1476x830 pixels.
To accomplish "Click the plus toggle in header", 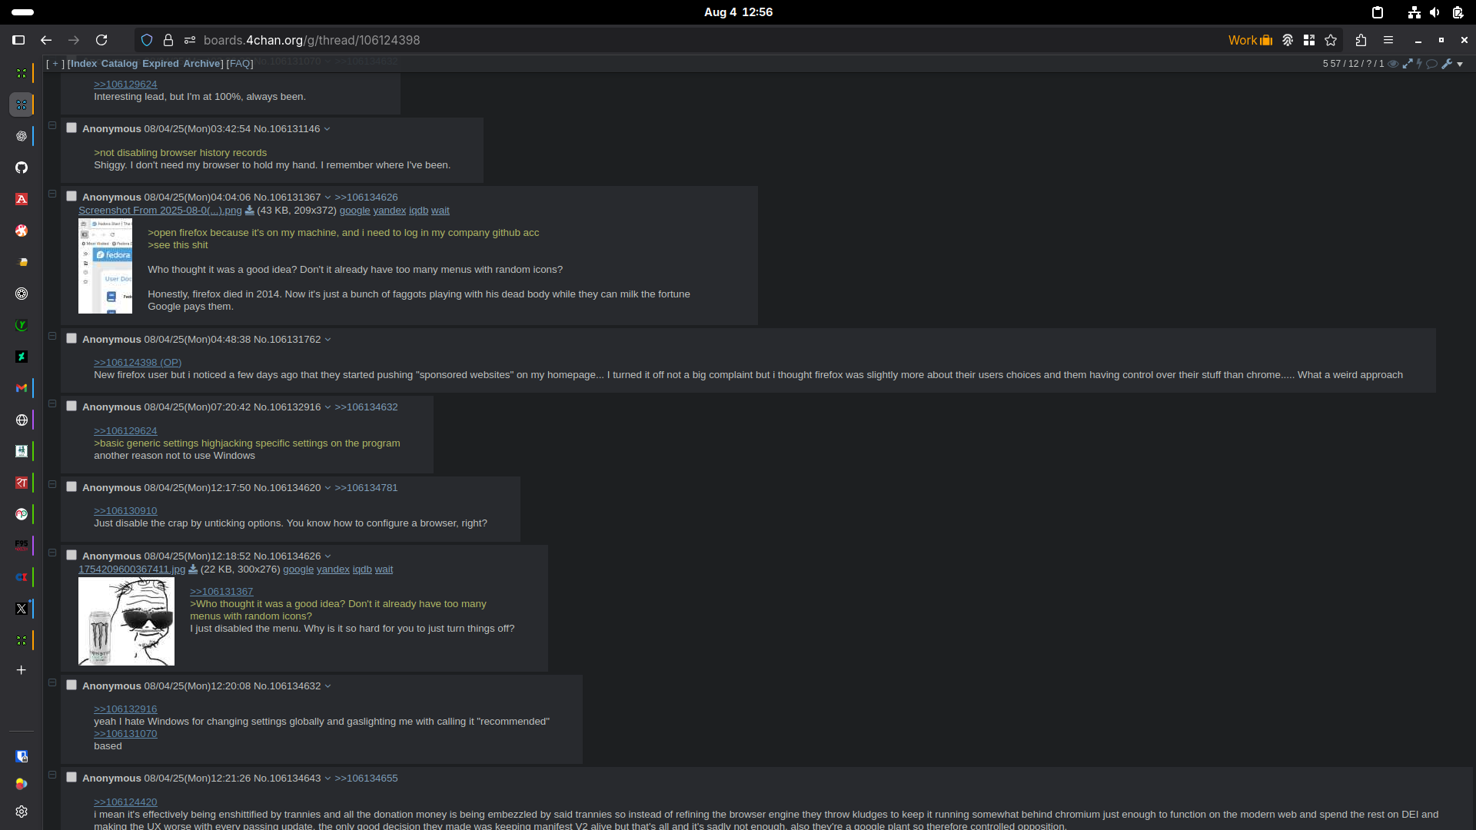I will [55, 64].
